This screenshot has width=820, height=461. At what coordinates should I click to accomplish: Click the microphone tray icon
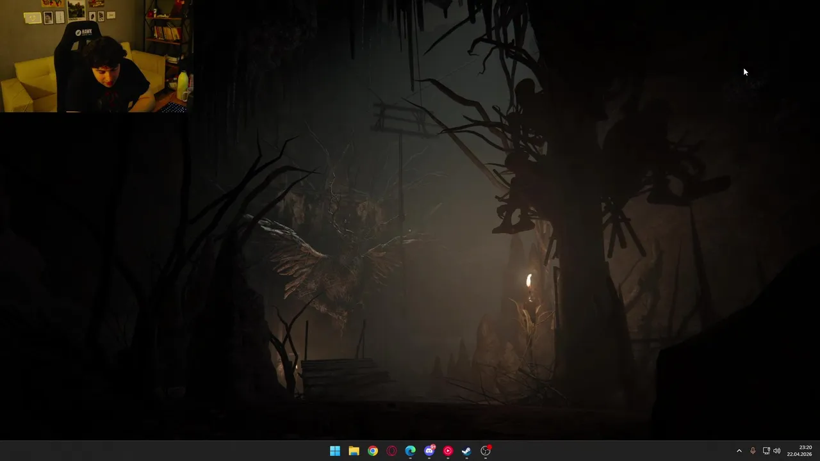pos(753,451)
